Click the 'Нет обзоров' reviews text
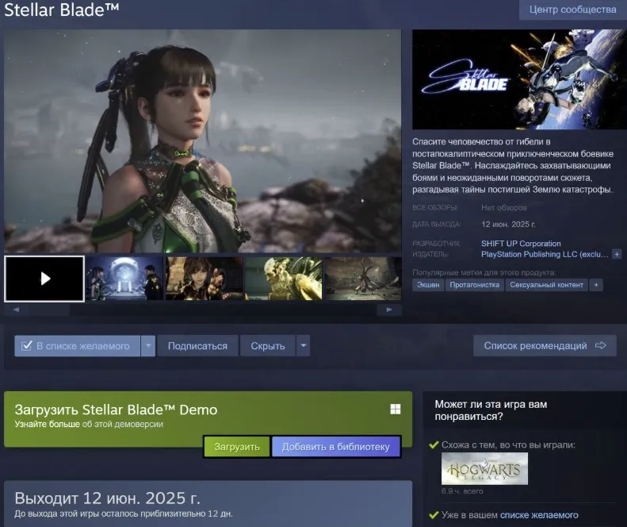Screen dimensions: 627x527 click(x=504, y=207)
